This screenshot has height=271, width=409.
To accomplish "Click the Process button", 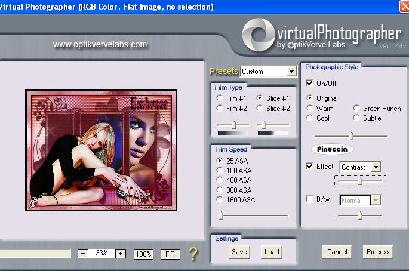I will click(x=378, y=252).
